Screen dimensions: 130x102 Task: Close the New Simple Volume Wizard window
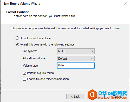tap(126, 3)
